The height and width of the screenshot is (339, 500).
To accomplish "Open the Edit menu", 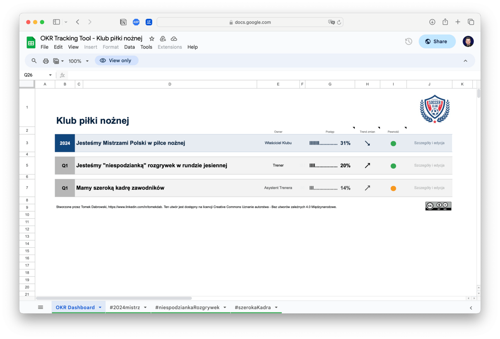I will 58,47.
